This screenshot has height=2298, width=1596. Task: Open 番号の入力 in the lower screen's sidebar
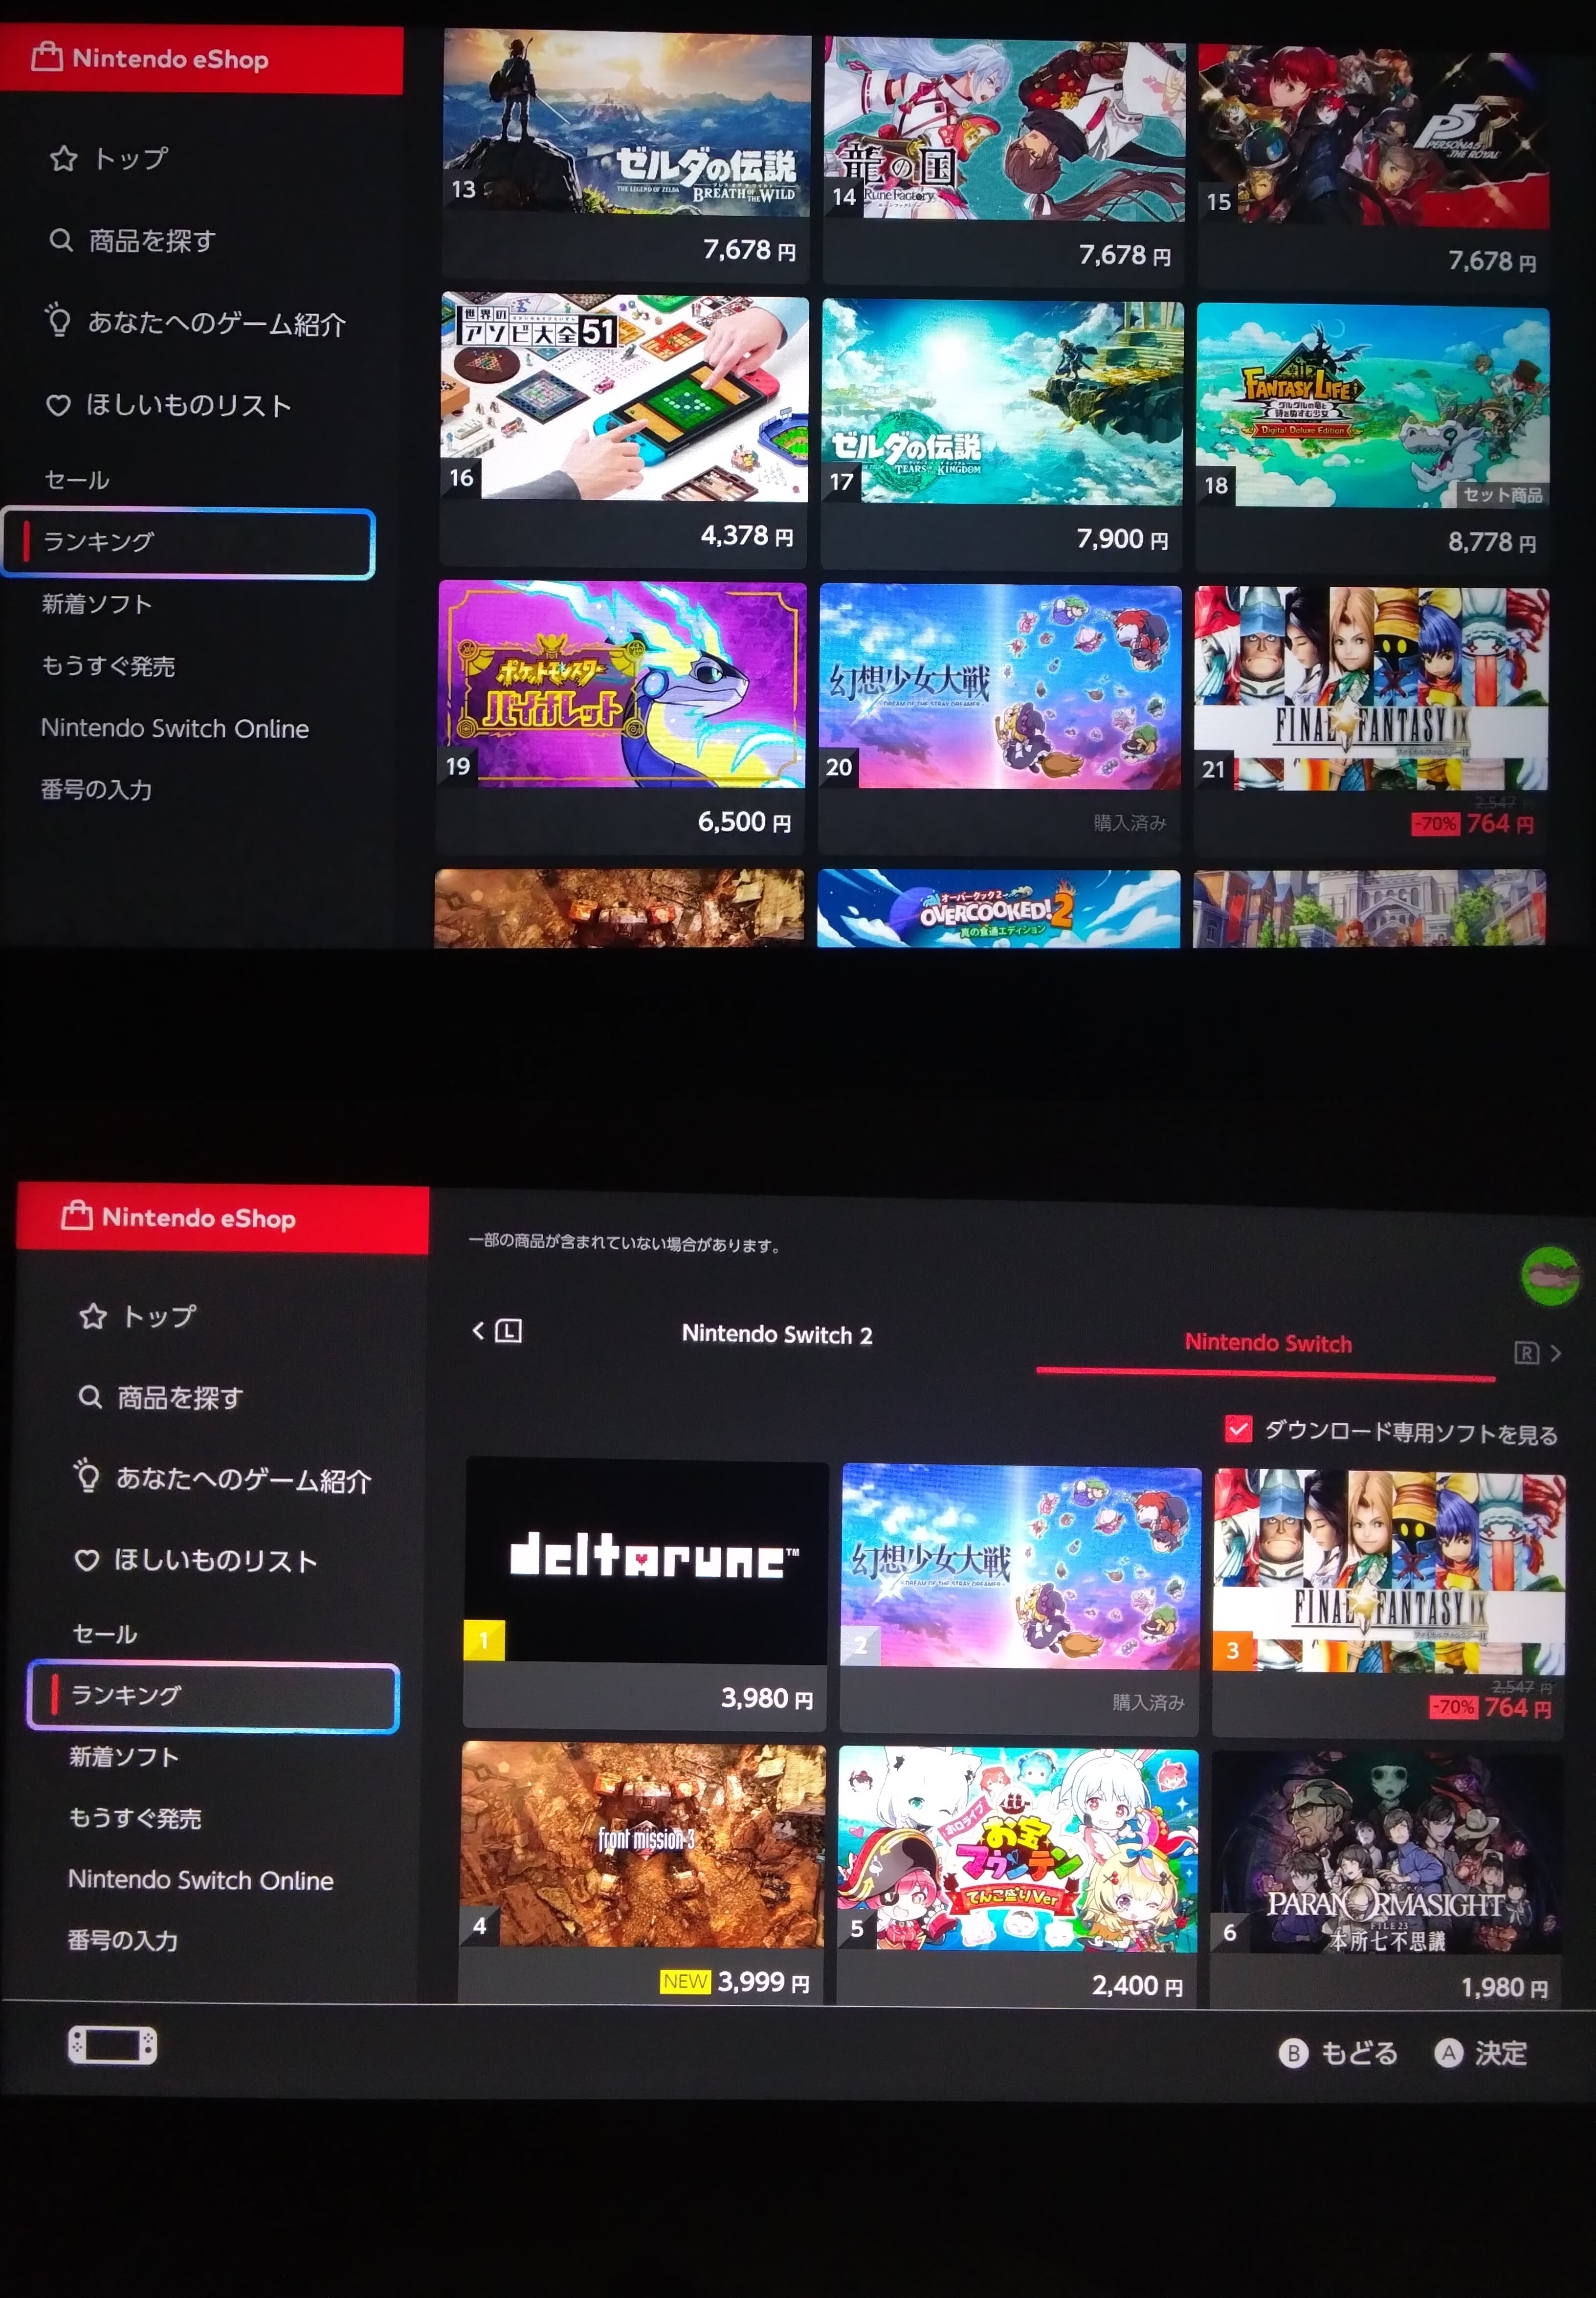123,1941
